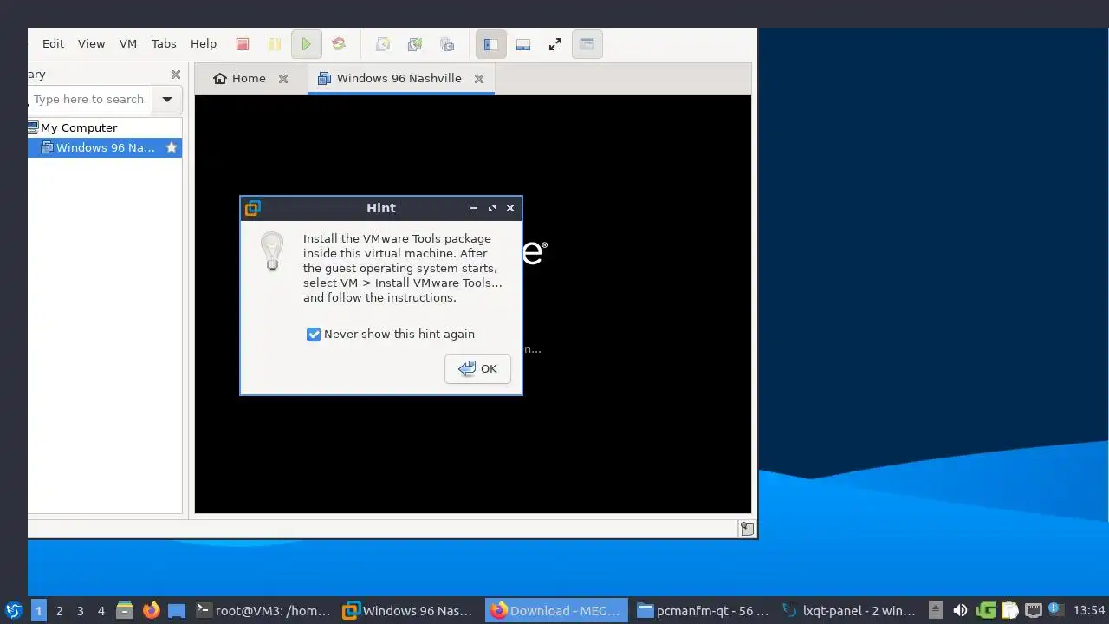
Task: Close the Windows 96 Nashville tab
Action: point(479,79)
